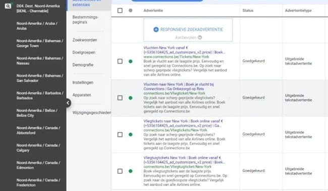Toggle green status dot of Vluchten New York vanaf ad

click(x=131, y=61)
